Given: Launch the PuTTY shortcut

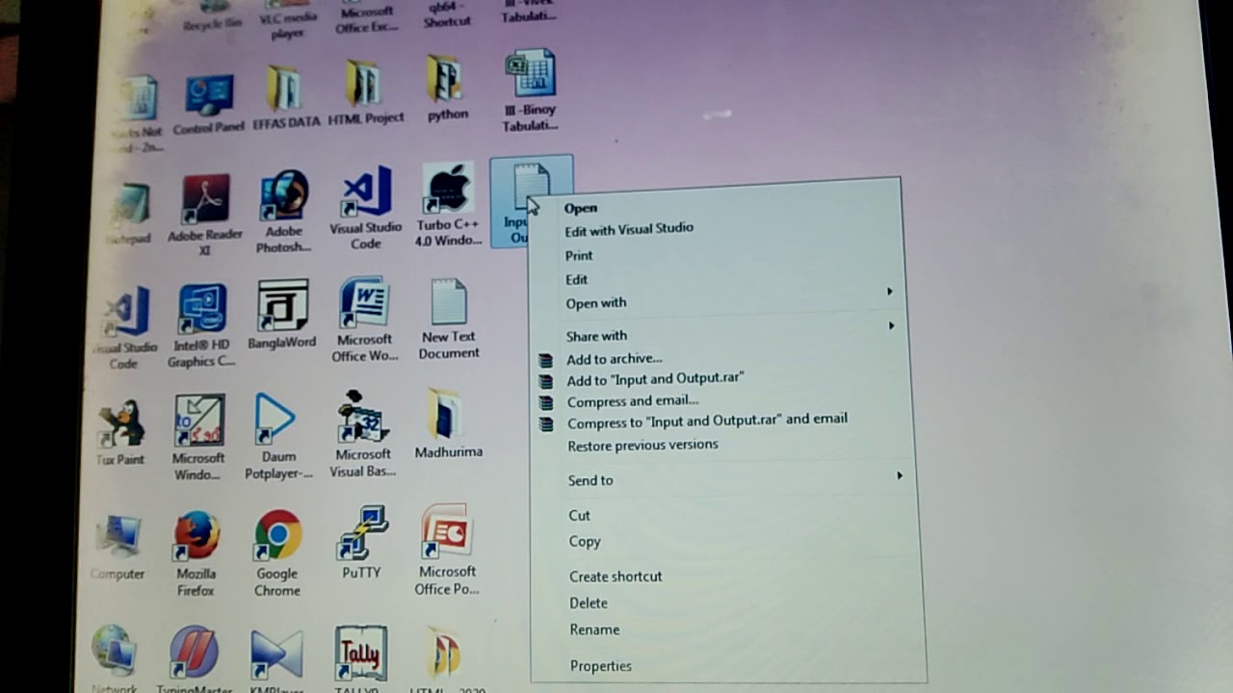Looking at the screenshot, I should point(361,544).
